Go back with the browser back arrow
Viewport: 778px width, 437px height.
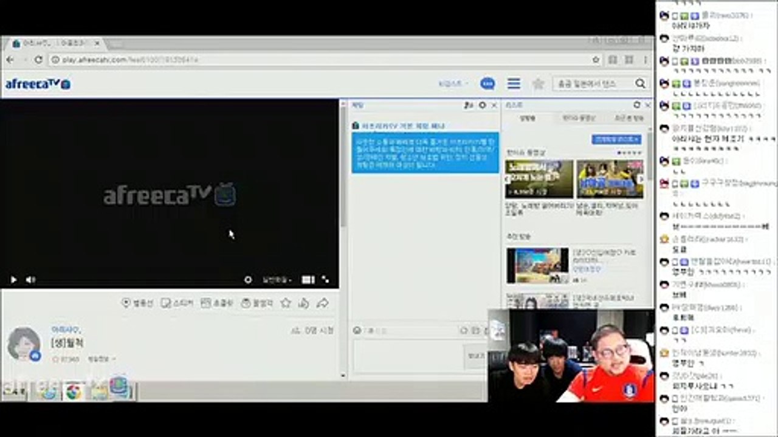pos(10,59)
